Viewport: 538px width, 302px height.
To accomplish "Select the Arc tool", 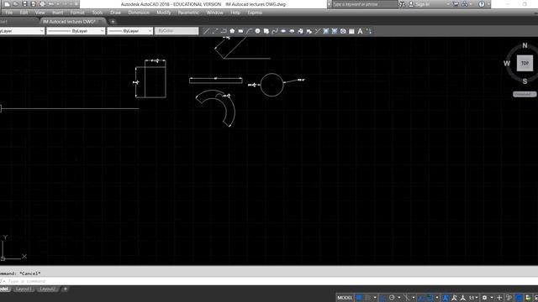I will (x=249, y=31).
